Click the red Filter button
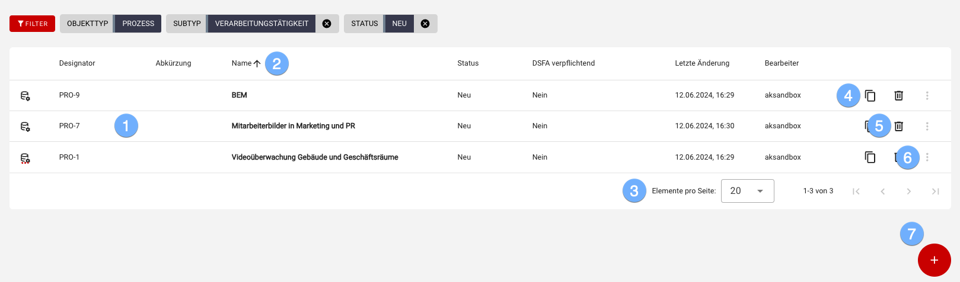The width and height of the screenshot is (960, 282). (x=32, y=24)
